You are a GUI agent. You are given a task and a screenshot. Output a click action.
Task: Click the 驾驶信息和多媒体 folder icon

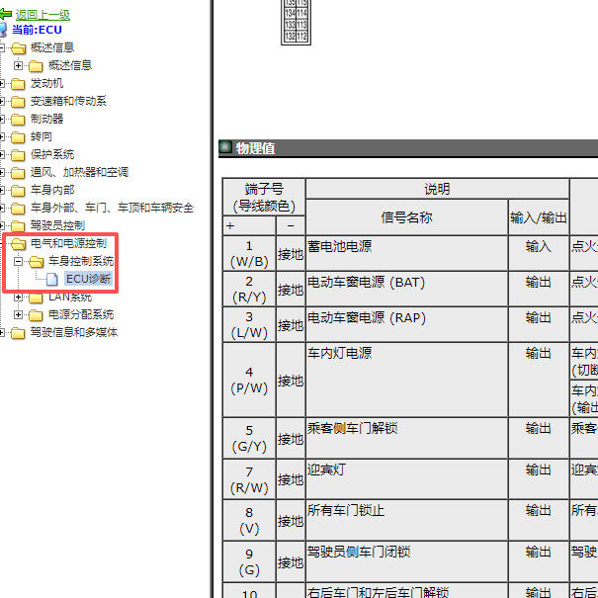(x=18, y=333)
